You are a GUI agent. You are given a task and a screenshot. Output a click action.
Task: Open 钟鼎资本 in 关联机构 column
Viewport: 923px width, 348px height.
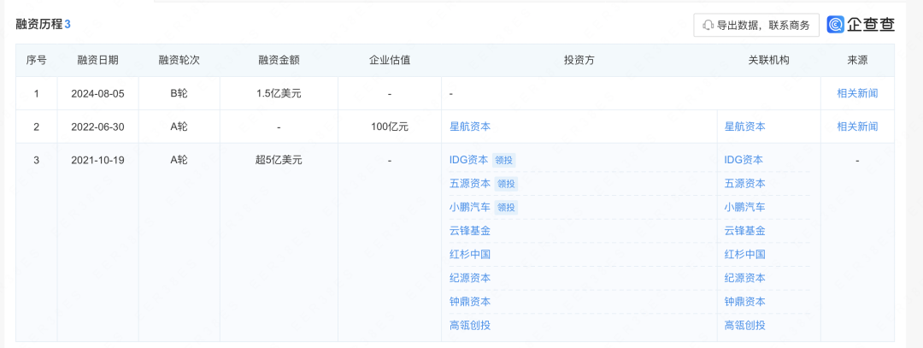click(745, 301)
